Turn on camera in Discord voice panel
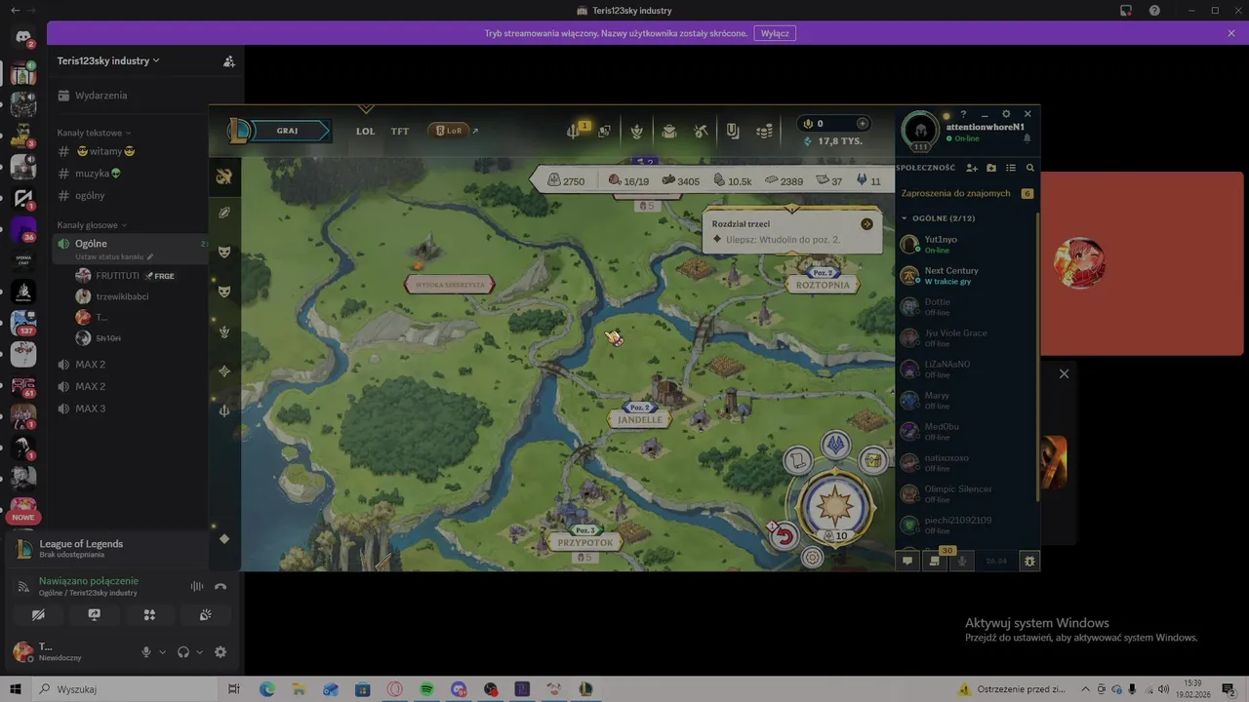Image resolution: width=1249 pixels, height=702 pixels. click(x=39, y=615)
